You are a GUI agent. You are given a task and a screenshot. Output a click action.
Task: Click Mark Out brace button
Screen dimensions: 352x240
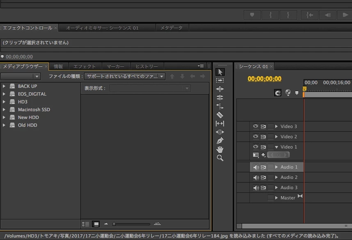[288, 15]
